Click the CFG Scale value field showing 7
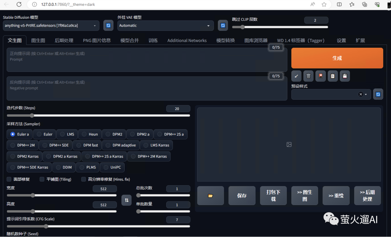Screen dimensions: 391x237 [178, 220]
